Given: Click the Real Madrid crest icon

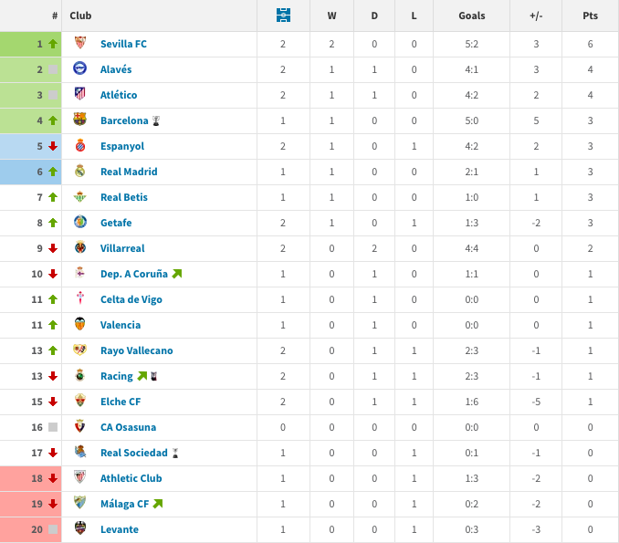Looking at the screenshot, I should point(80,171).
